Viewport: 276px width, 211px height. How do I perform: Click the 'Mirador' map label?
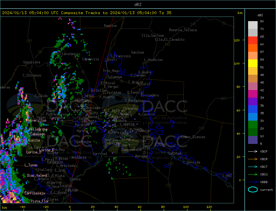[x=142, y=156]
